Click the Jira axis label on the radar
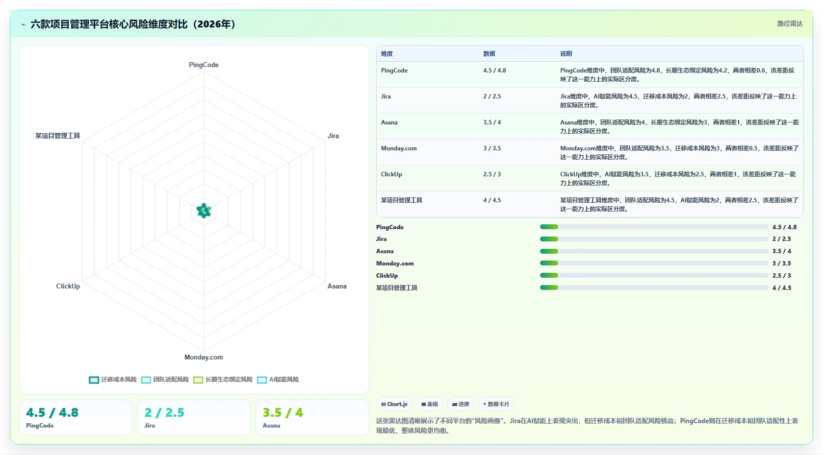The image size is (823, 455). [x=333, y=136]
